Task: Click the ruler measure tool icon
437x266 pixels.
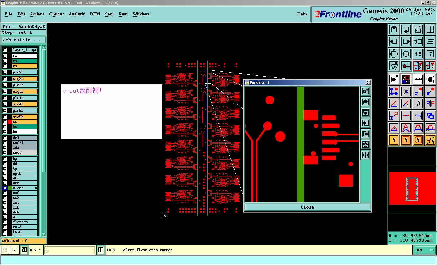Action: pyautogui.click(x=418, y=79)
